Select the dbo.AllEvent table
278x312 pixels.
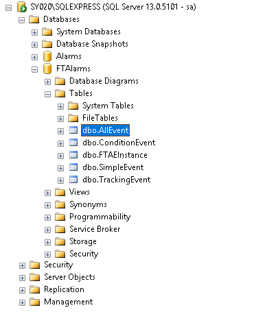point(105,130)
